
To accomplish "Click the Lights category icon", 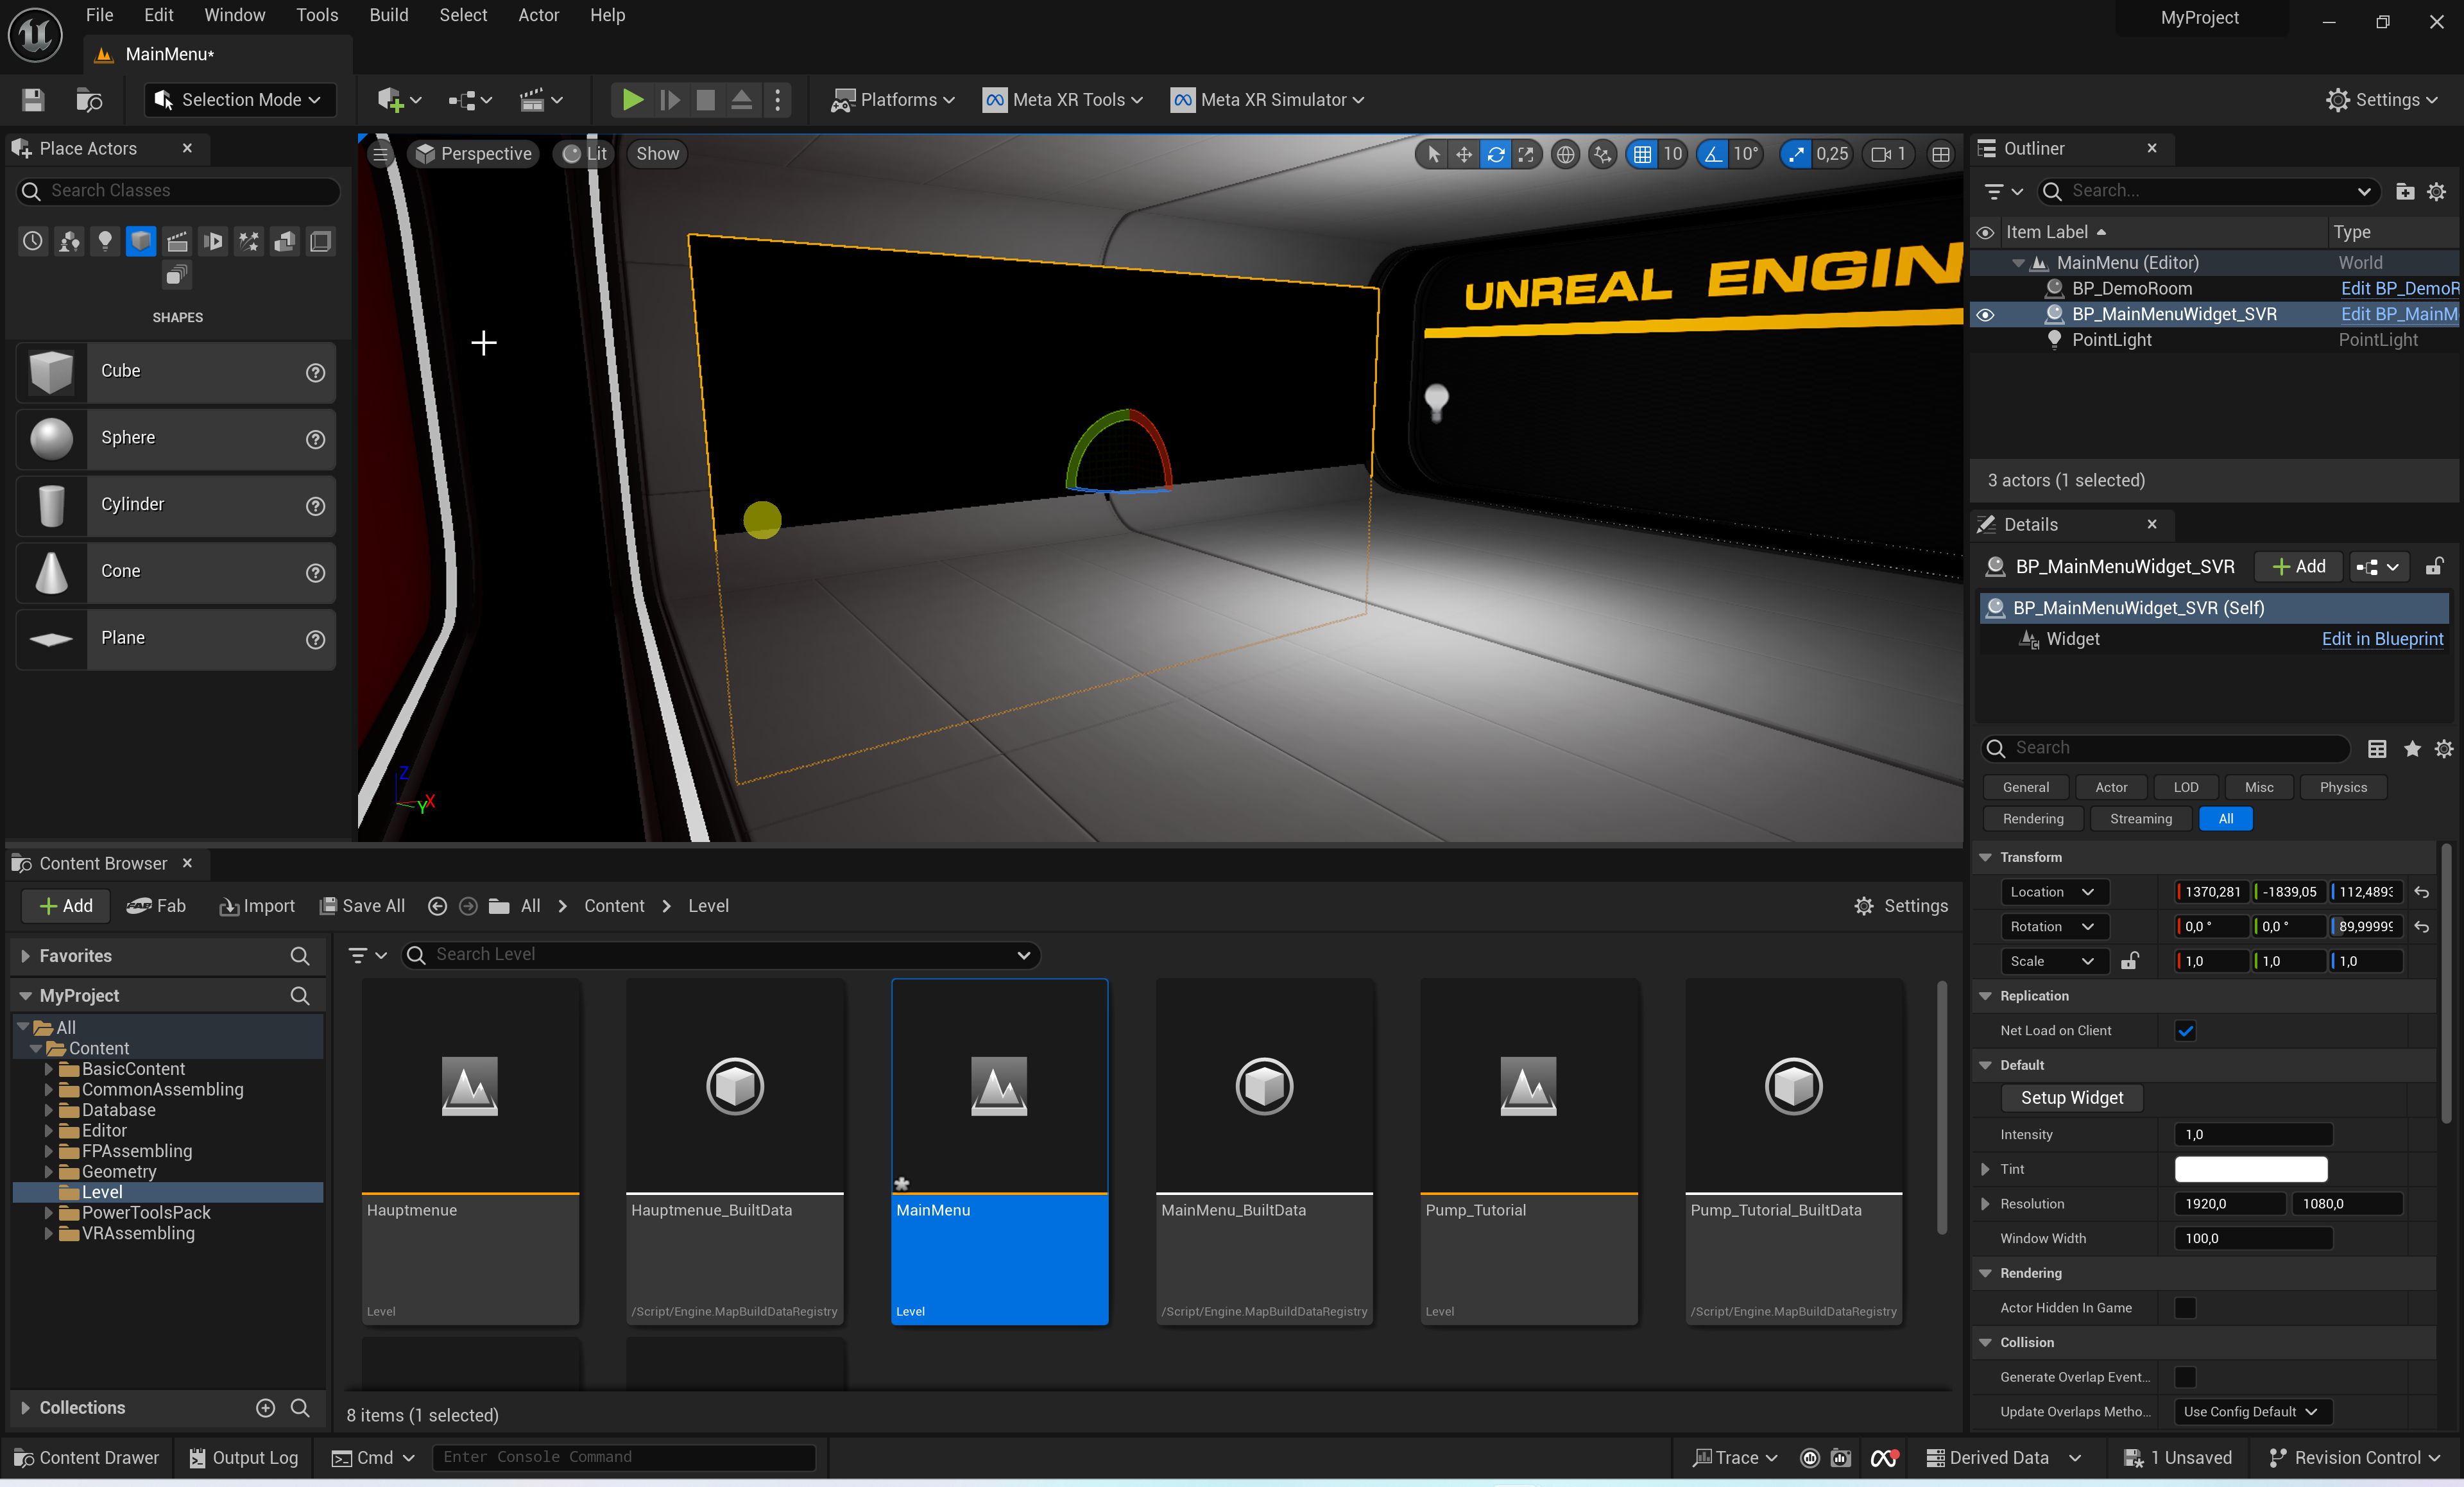I will (x=105, y=241).
